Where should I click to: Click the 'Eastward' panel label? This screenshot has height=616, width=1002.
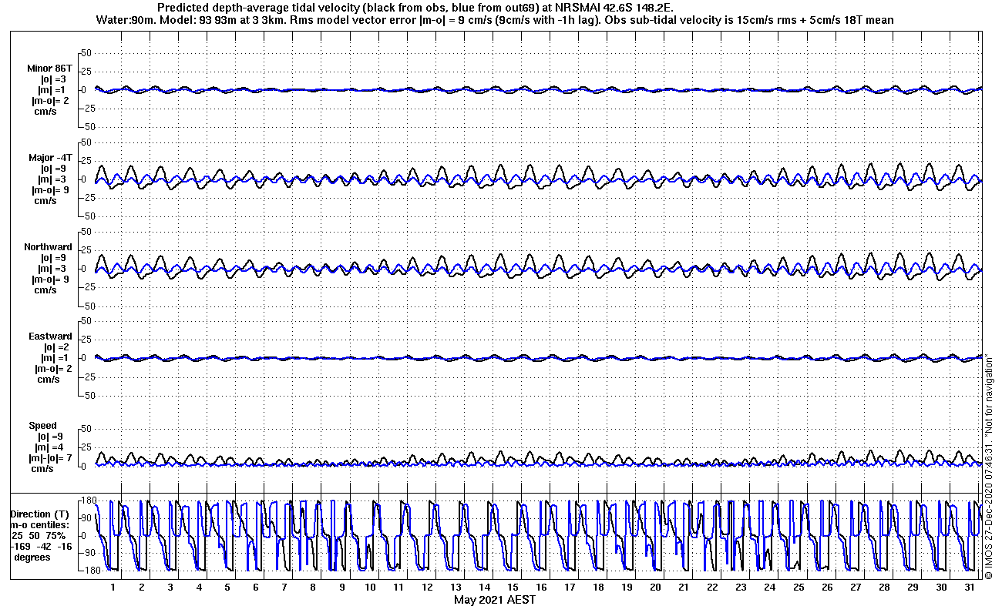tap(49, 336)
